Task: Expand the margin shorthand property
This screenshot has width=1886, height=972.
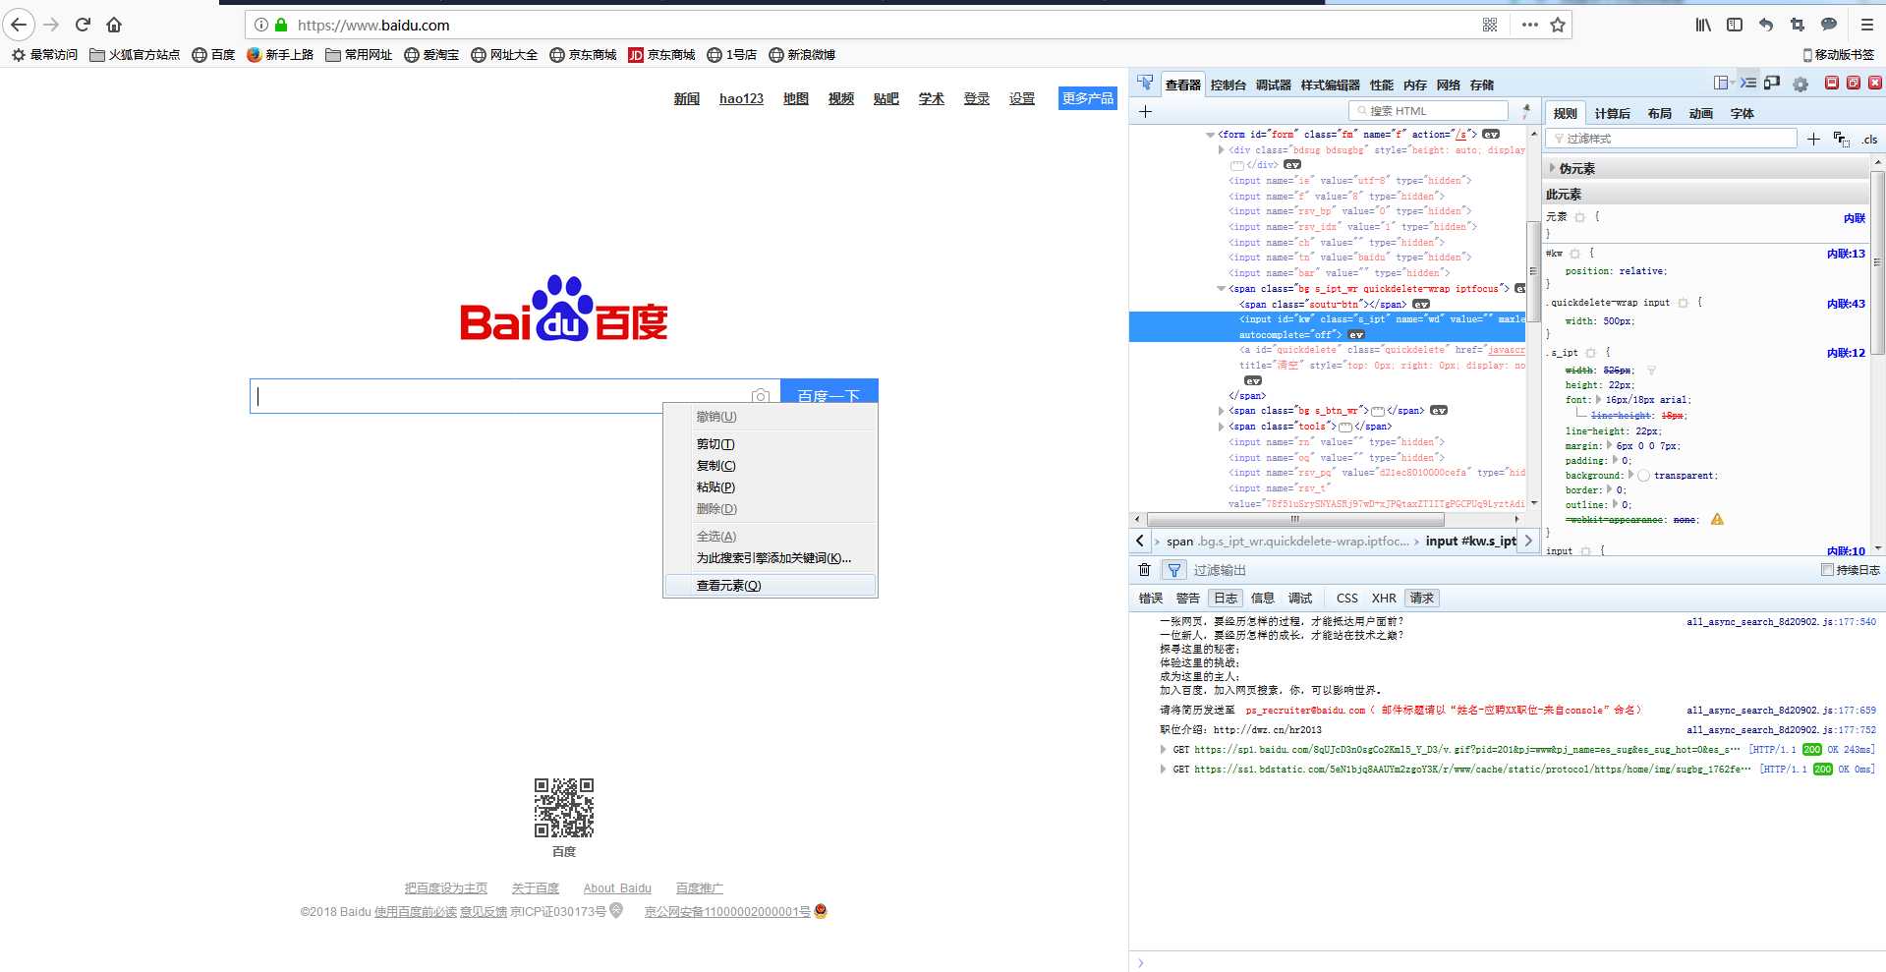Action: point(1610,445)
